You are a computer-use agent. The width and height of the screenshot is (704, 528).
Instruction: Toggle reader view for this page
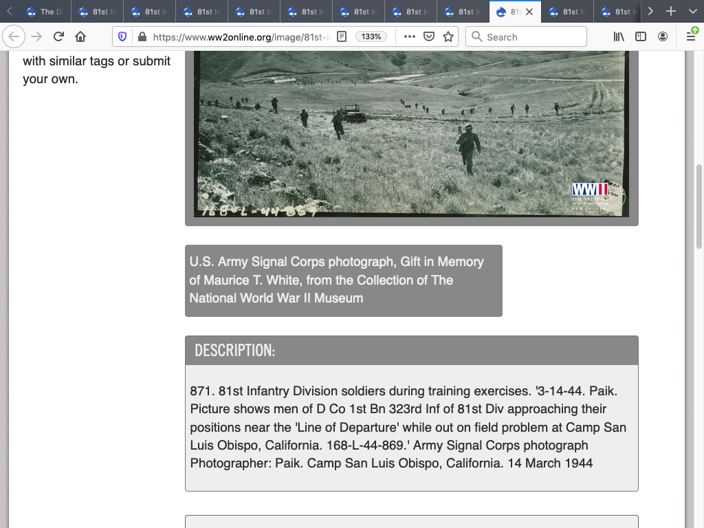click(x=342, y=36)
